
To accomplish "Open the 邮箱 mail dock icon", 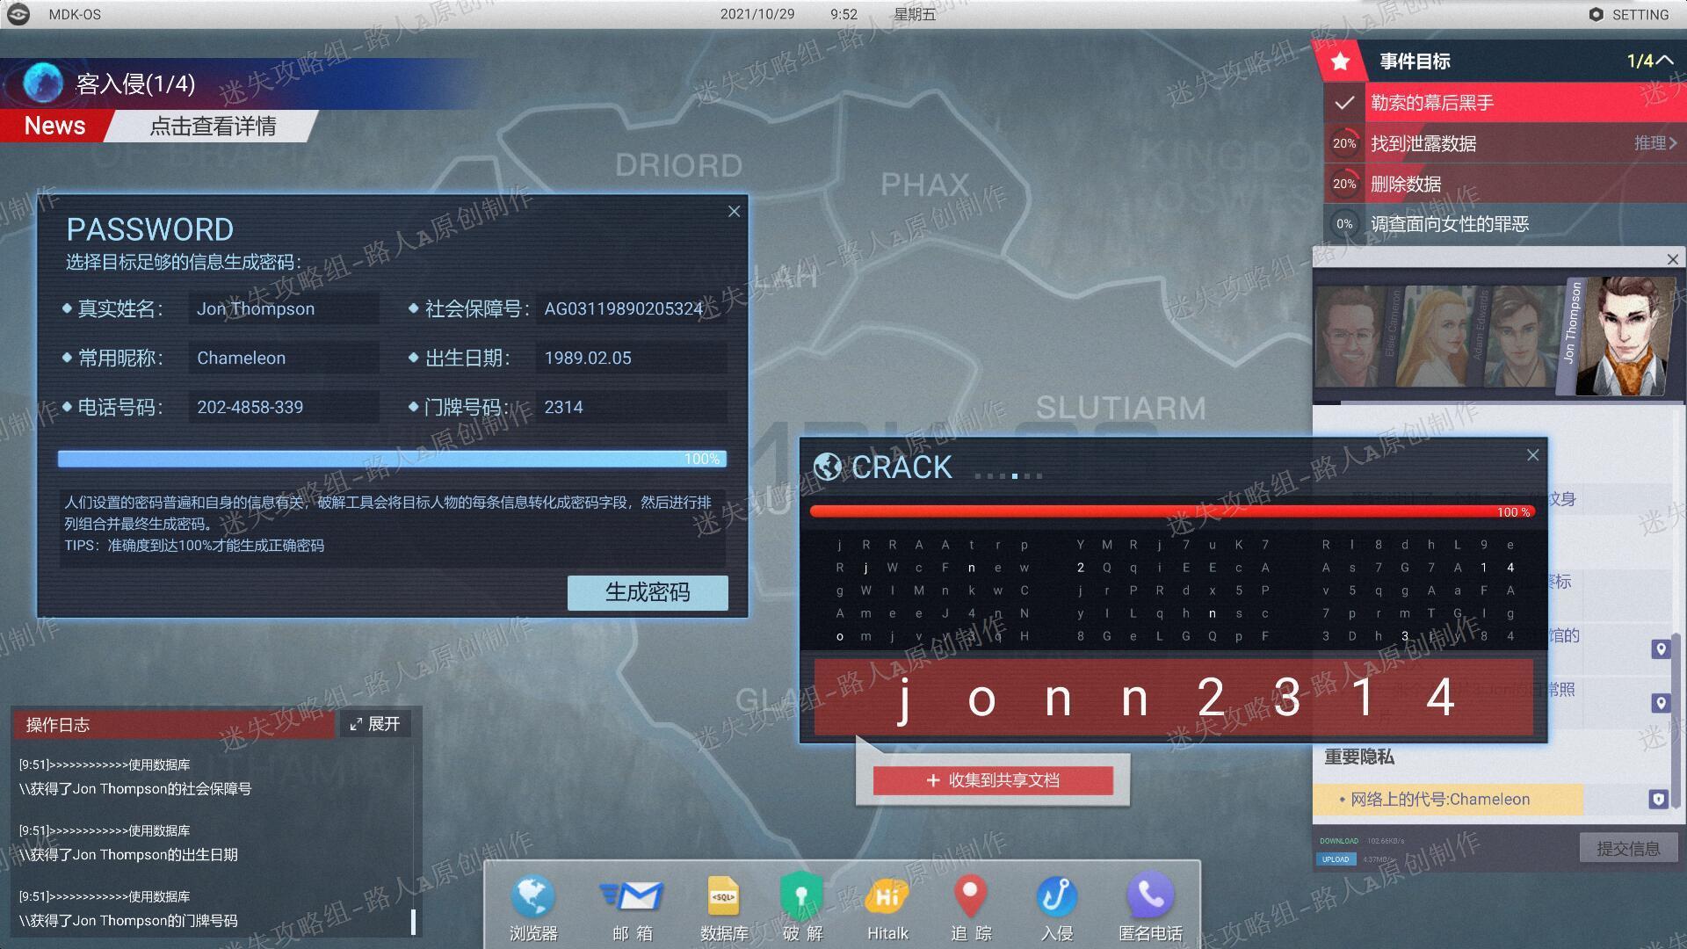I will 632,907.
